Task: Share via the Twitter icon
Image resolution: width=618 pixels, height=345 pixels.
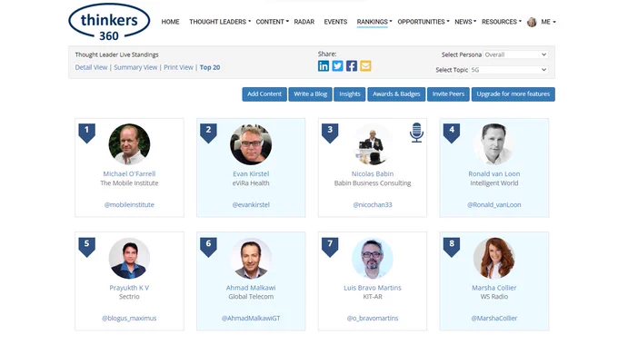Action: 337,65
